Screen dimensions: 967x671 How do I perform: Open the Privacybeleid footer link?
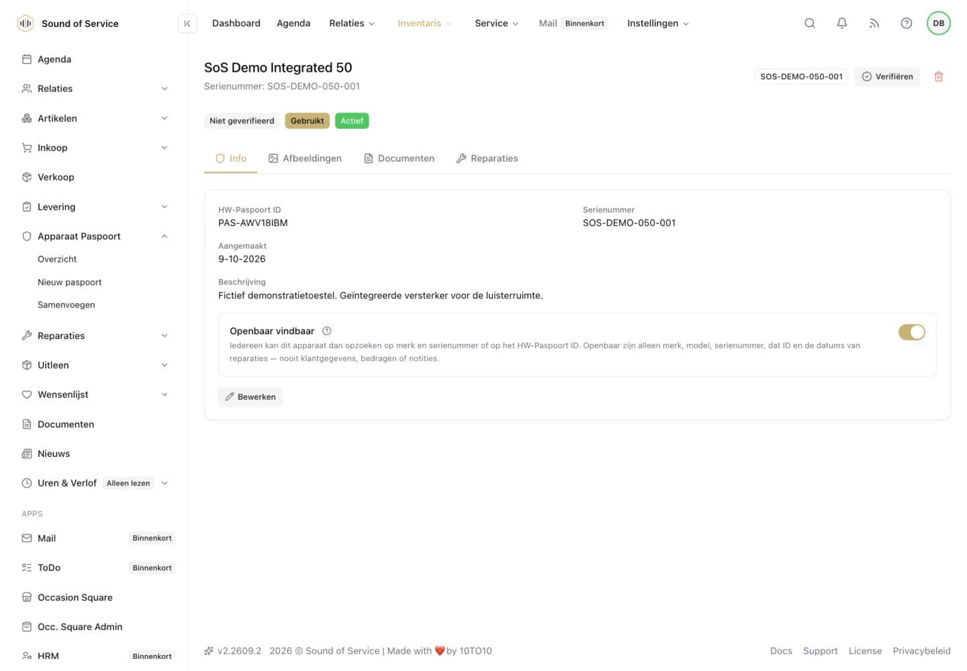921,651
